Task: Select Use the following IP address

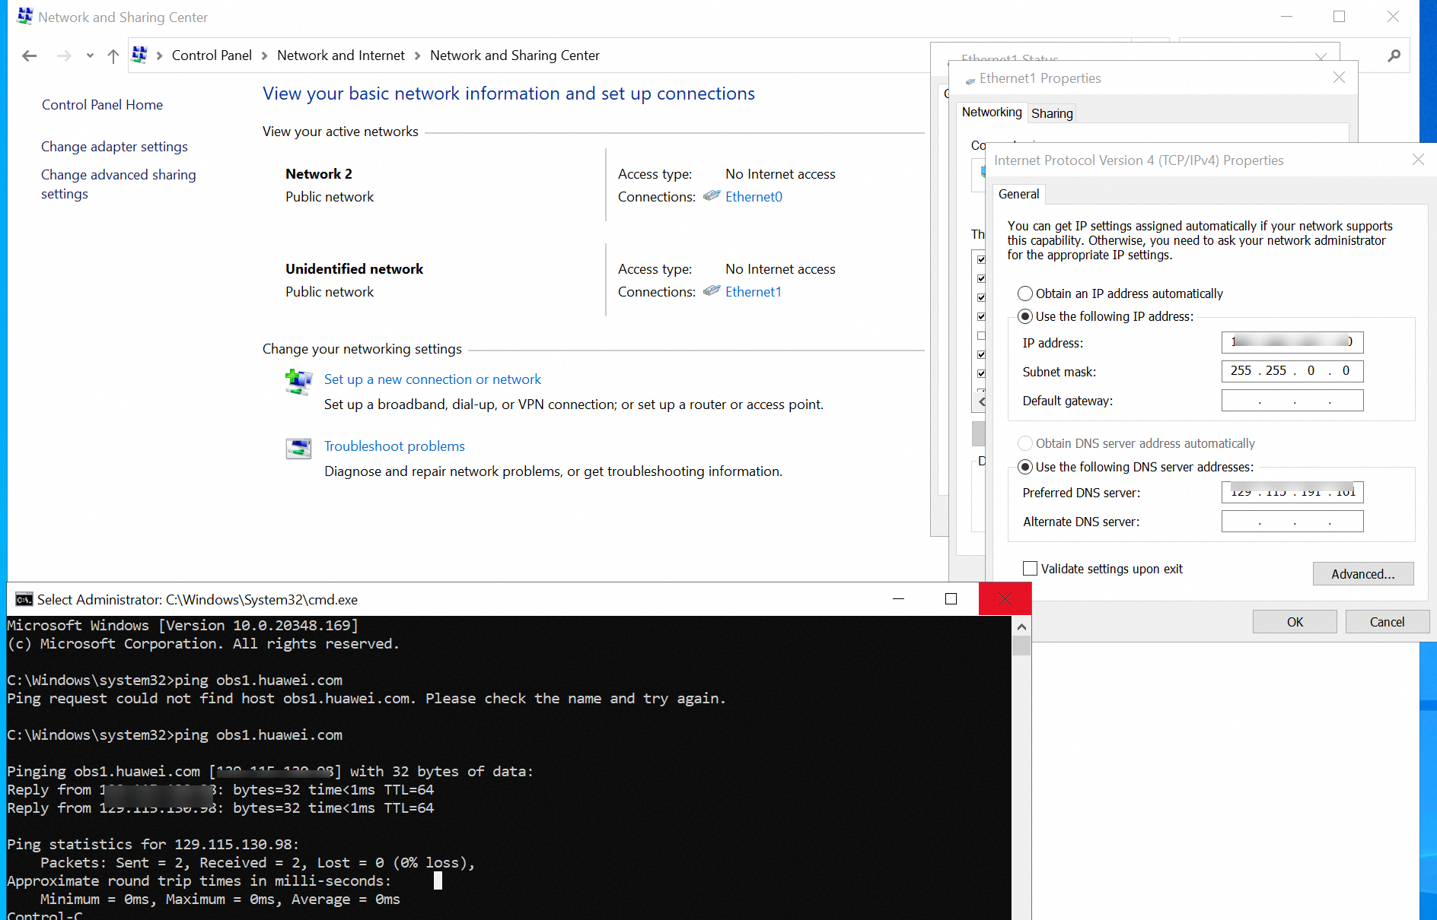Action: [x=1106, y=316]
